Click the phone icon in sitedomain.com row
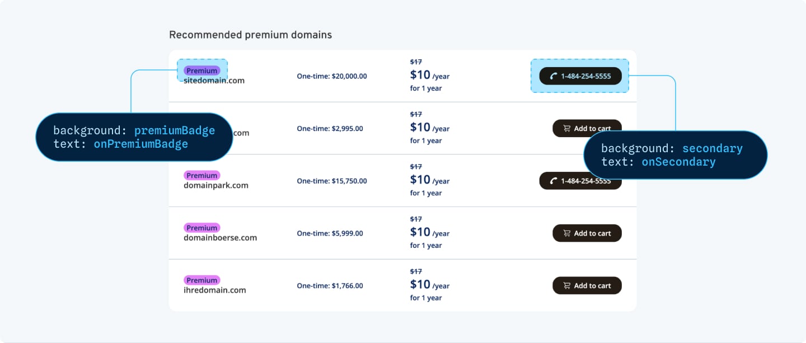806x343 pixels. tap(554, 76)
